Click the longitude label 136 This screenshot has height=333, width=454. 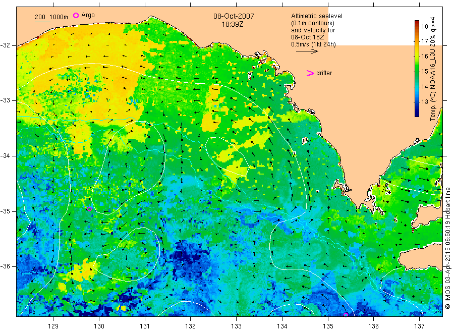pyautogui.click(x=373, y=326)
